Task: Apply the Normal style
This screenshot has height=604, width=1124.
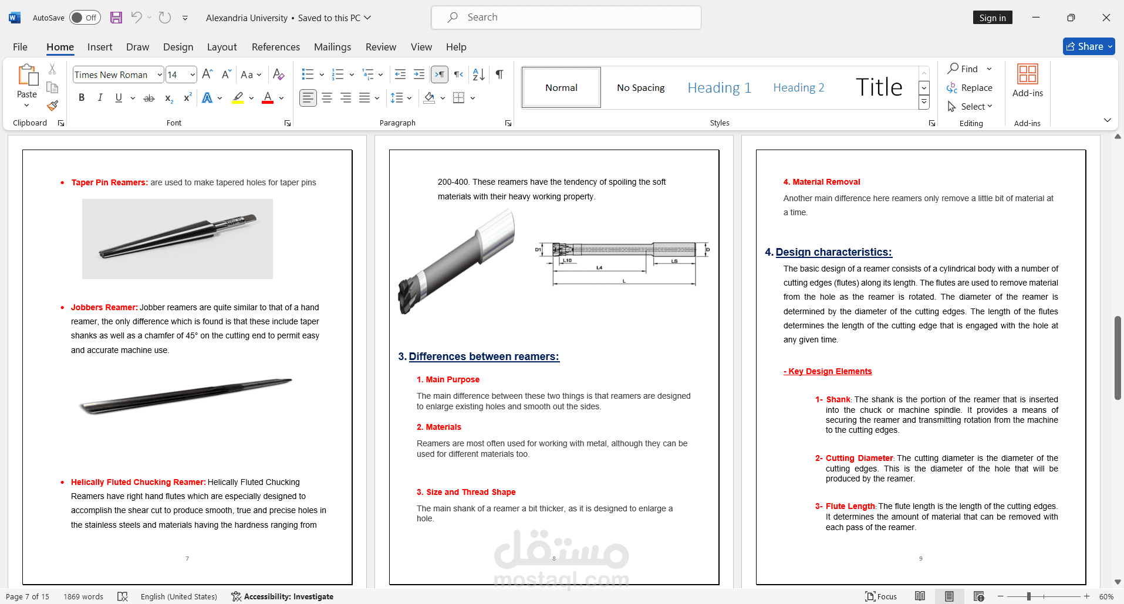Action: [x=562, y=87]
